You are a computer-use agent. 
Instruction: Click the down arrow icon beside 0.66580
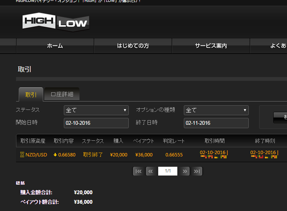[55, 155]
